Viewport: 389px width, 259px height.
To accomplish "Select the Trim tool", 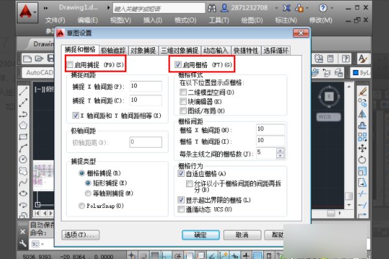I will coord(362,194).
